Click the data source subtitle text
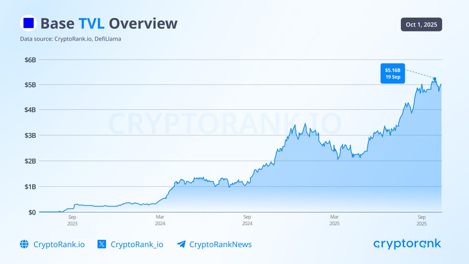 (x=70, y=38)
